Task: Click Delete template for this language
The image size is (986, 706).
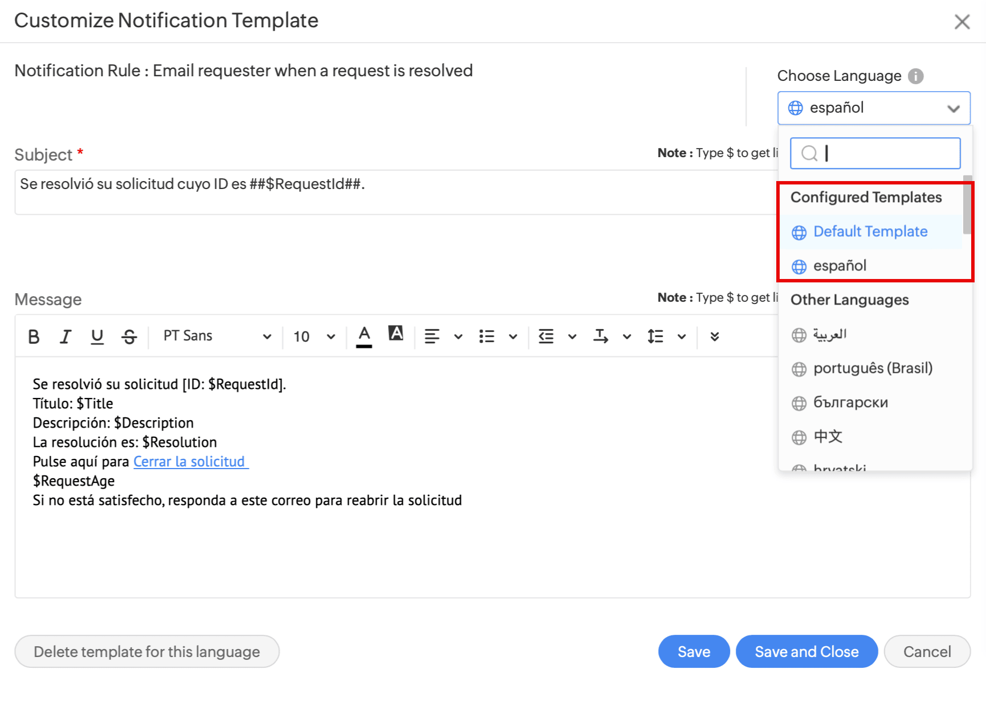Action: [147, 651]
